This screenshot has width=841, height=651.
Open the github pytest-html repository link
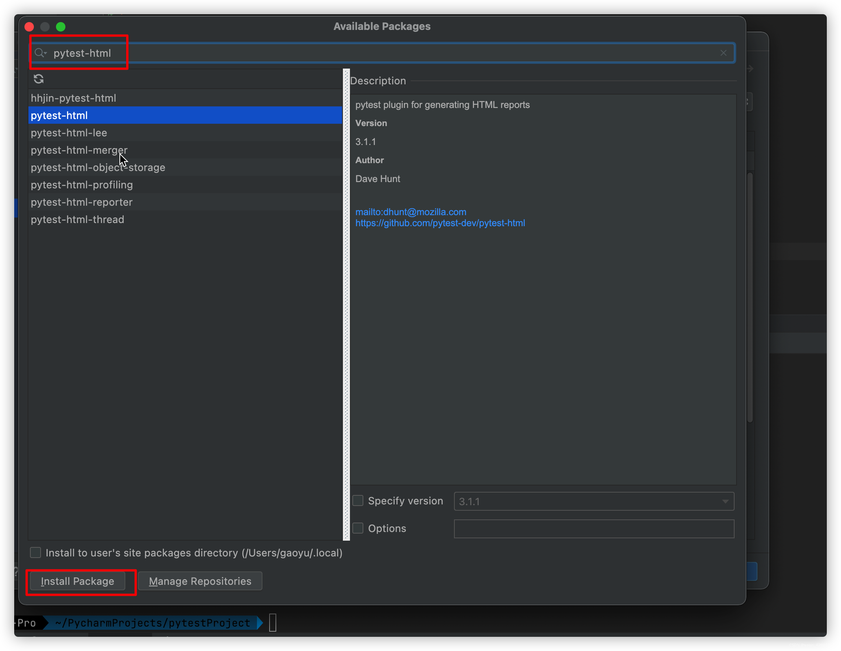pos(440,223)
